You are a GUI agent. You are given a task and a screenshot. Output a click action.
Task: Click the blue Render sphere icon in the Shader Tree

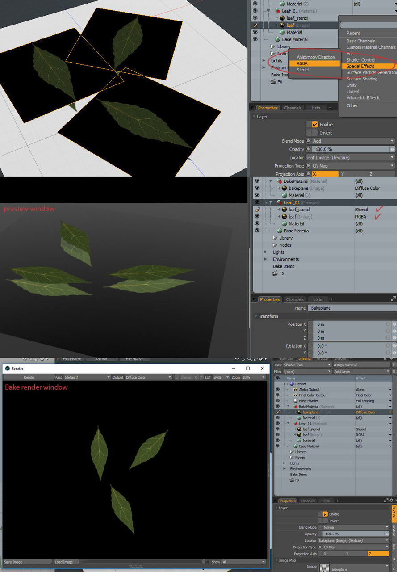(292, 384)
